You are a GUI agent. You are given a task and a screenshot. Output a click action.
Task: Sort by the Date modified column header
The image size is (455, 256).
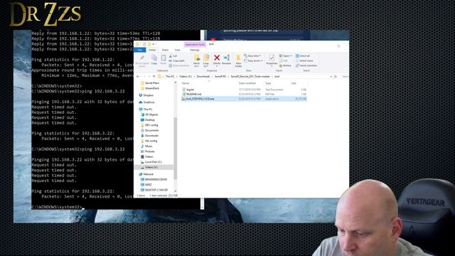click(x=247, y=83)
